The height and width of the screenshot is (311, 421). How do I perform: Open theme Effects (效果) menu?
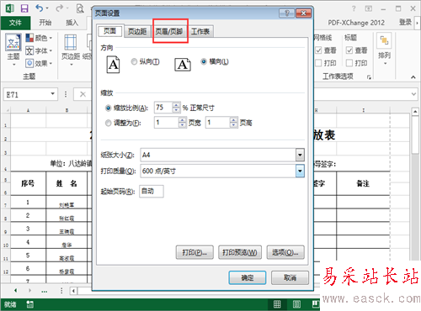click(x=39, y=63)
